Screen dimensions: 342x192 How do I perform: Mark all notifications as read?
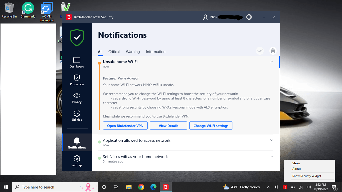click(260, 51)
